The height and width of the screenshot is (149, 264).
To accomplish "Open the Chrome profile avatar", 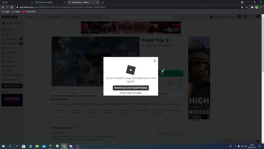I will pyautogui.click(x=257, y=7).
